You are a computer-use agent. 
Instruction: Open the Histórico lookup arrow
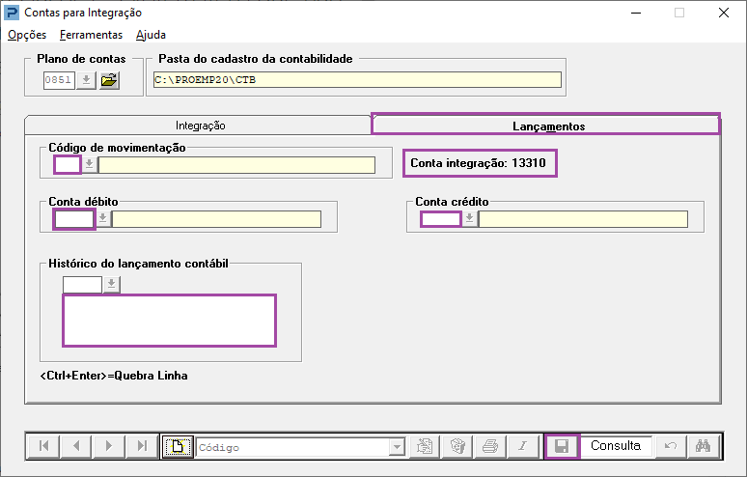pyautogui.click(x=112, y=285)
